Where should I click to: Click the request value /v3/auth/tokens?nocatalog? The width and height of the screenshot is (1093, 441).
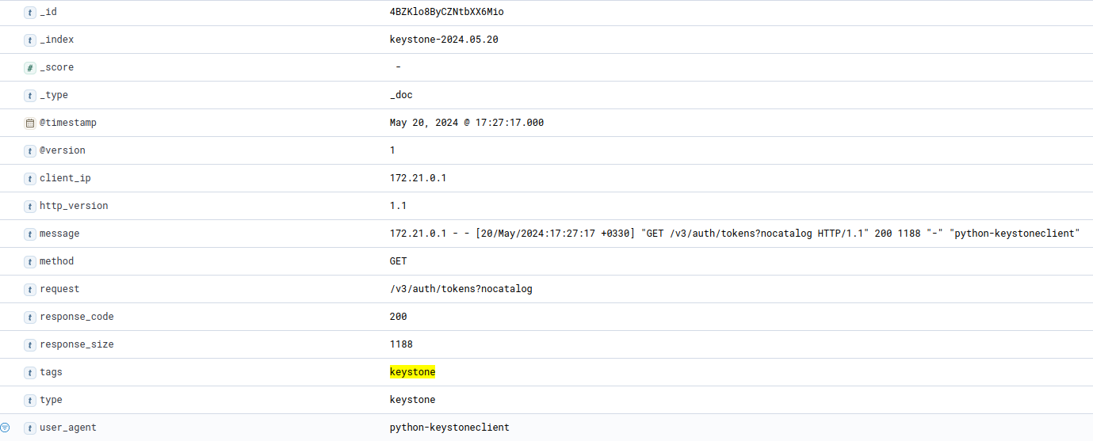tap(461, 289)
